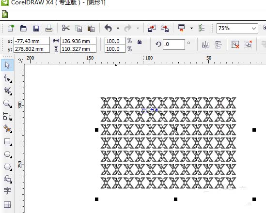Select the Zoom magnifier tool
Screen dimensions: 266x213
click(8, 104)
